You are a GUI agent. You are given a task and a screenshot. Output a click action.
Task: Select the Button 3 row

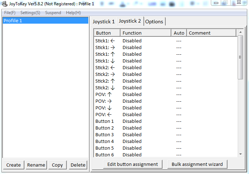pyautogui.click(x=165, y=134)
